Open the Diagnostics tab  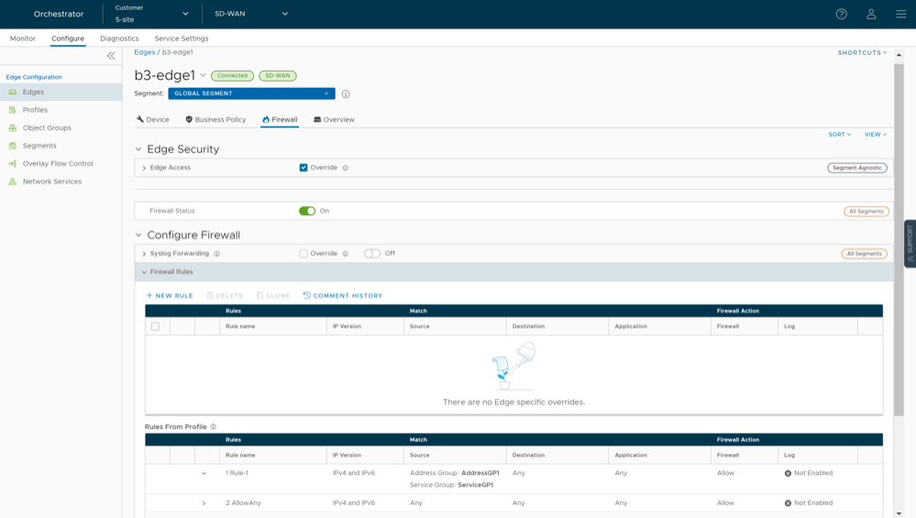pos(119,39)
